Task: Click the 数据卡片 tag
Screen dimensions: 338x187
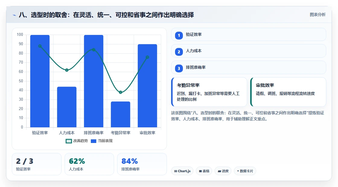Action: tap(245, 171)
